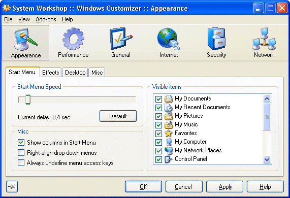Screen dimensions: 290x198
Task: Open the General settings category
Action: 121,43
